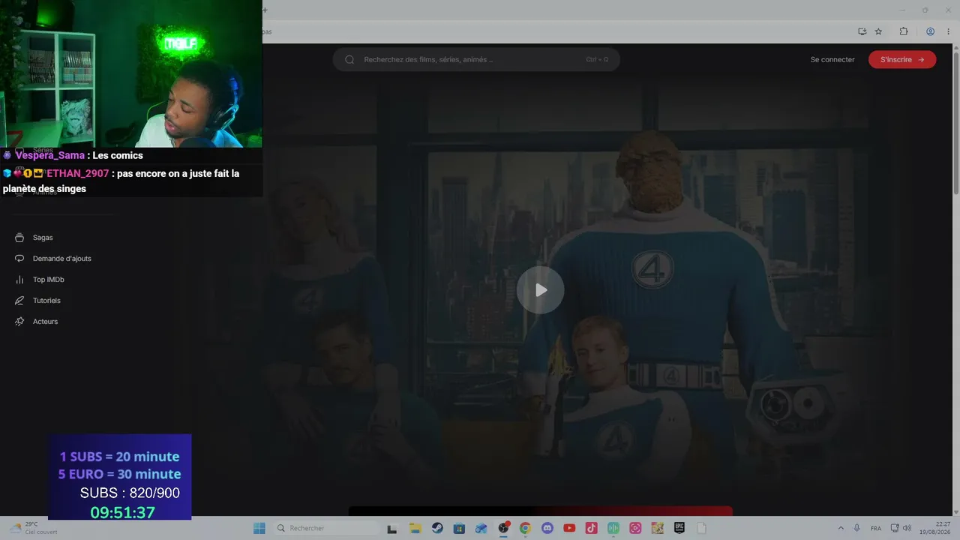The height and width of the screenshot is (540, 960).
Task: Click the Chrome install app icon
Action: [x=862, y=31]
